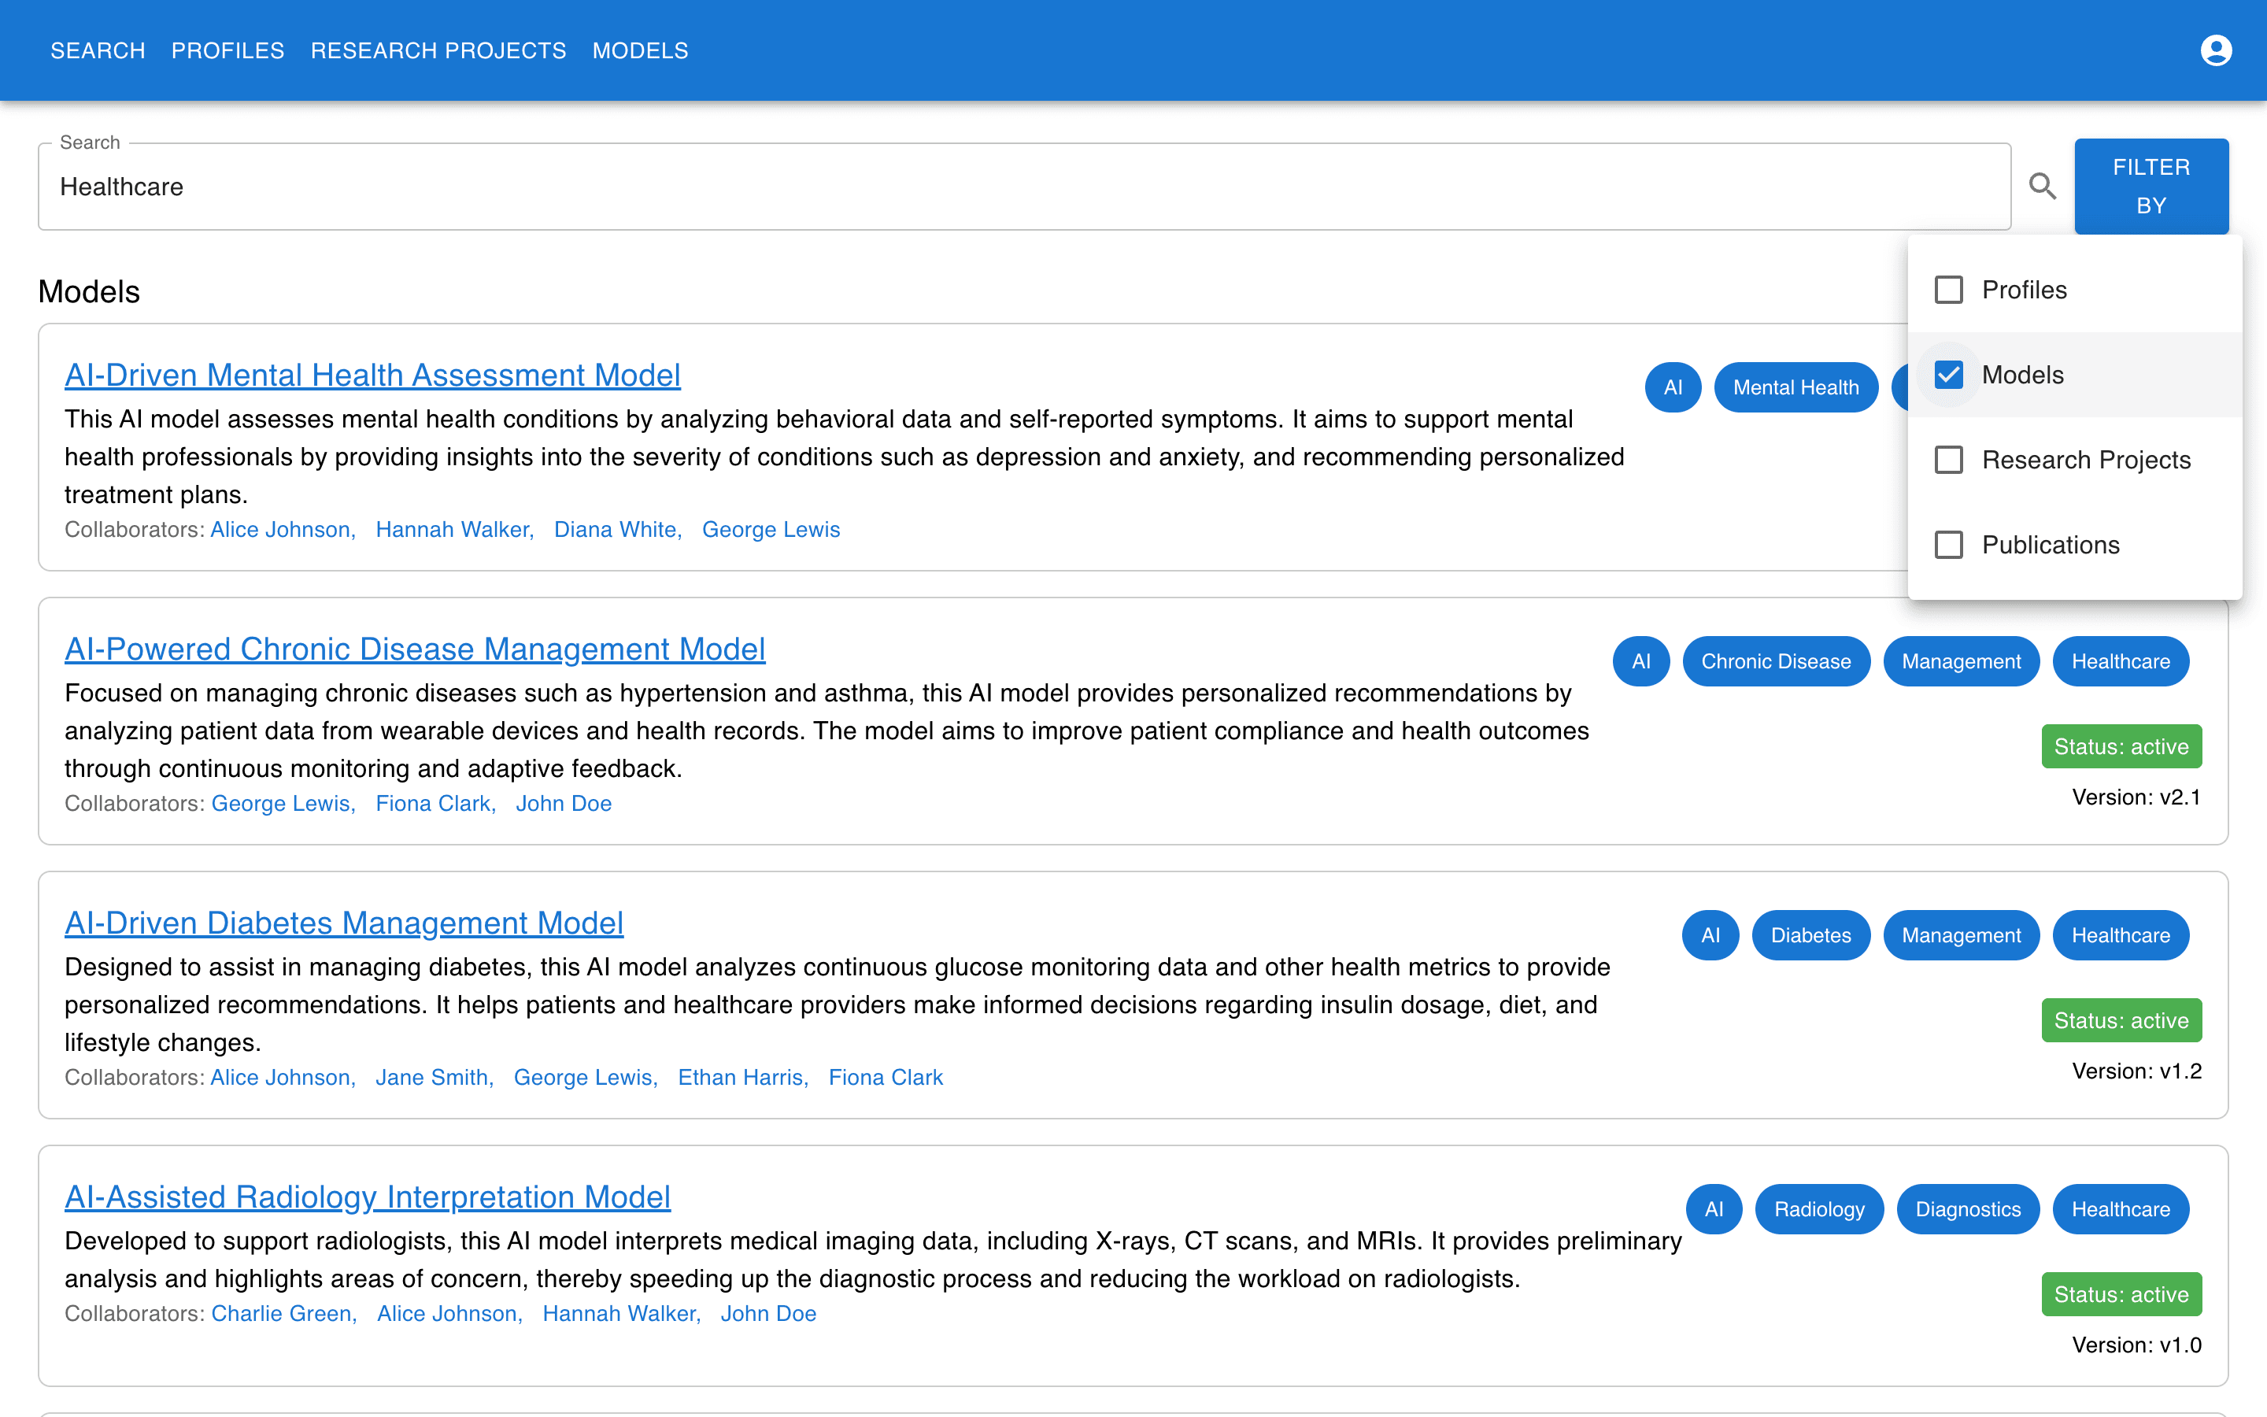Click the search magnifier icon
This screenshot has height=1417, width=2267.
tap(2043, 187)
